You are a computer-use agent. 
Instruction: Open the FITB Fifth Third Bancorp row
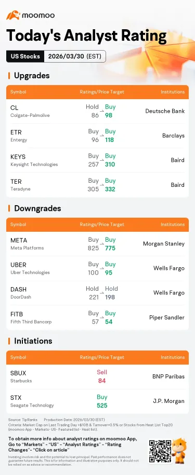click(x=98, y=318)
